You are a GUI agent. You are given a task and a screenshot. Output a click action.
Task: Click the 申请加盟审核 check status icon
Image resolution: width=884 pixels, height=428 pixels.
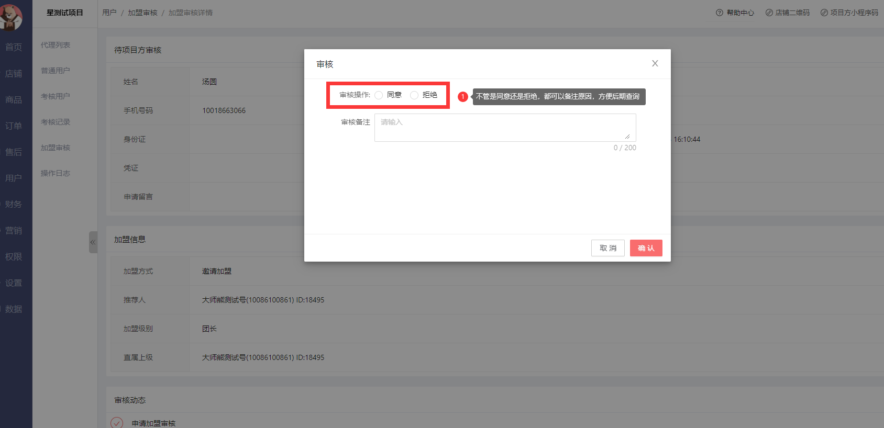click(117, 422)
